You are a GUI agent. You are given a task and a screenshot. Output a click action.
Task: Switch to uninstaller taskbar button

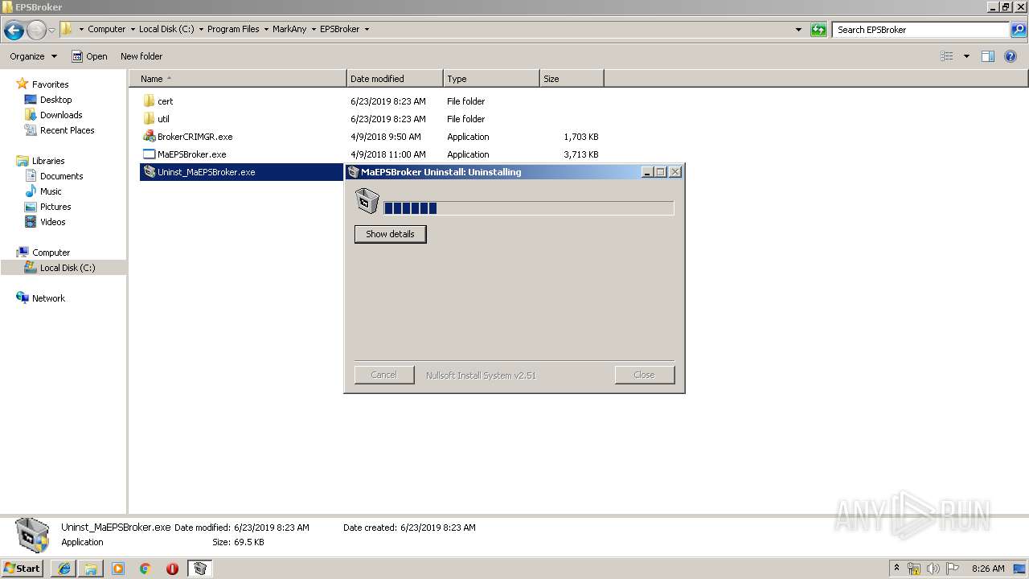200,569
